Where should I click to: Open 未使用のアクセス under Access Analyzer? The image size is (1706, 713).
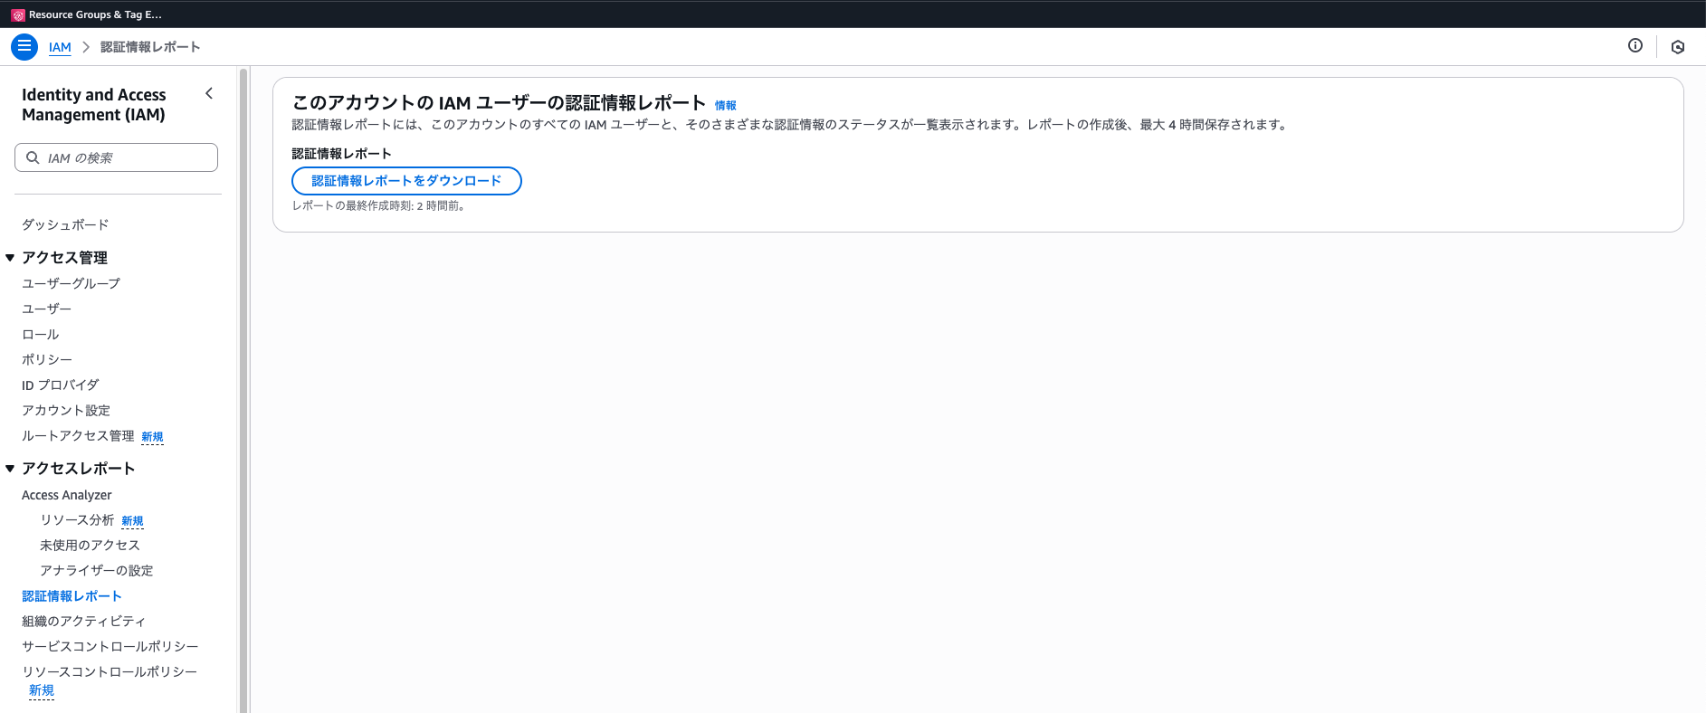(x=90, y=545)
